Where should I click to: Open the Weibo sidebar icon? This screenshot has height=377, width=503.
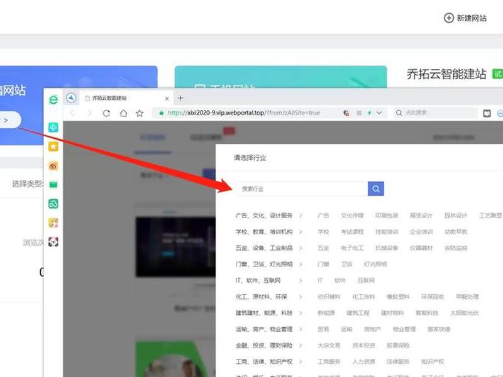[x=53, y=166]
